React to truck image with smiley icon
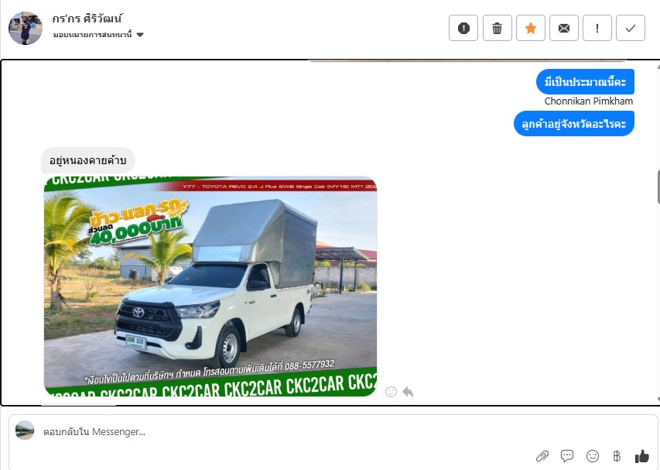Screen dimensions: 660x470 (x=391, y=392)
